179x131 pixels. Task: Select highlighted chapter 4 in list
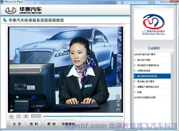(152, 76)
